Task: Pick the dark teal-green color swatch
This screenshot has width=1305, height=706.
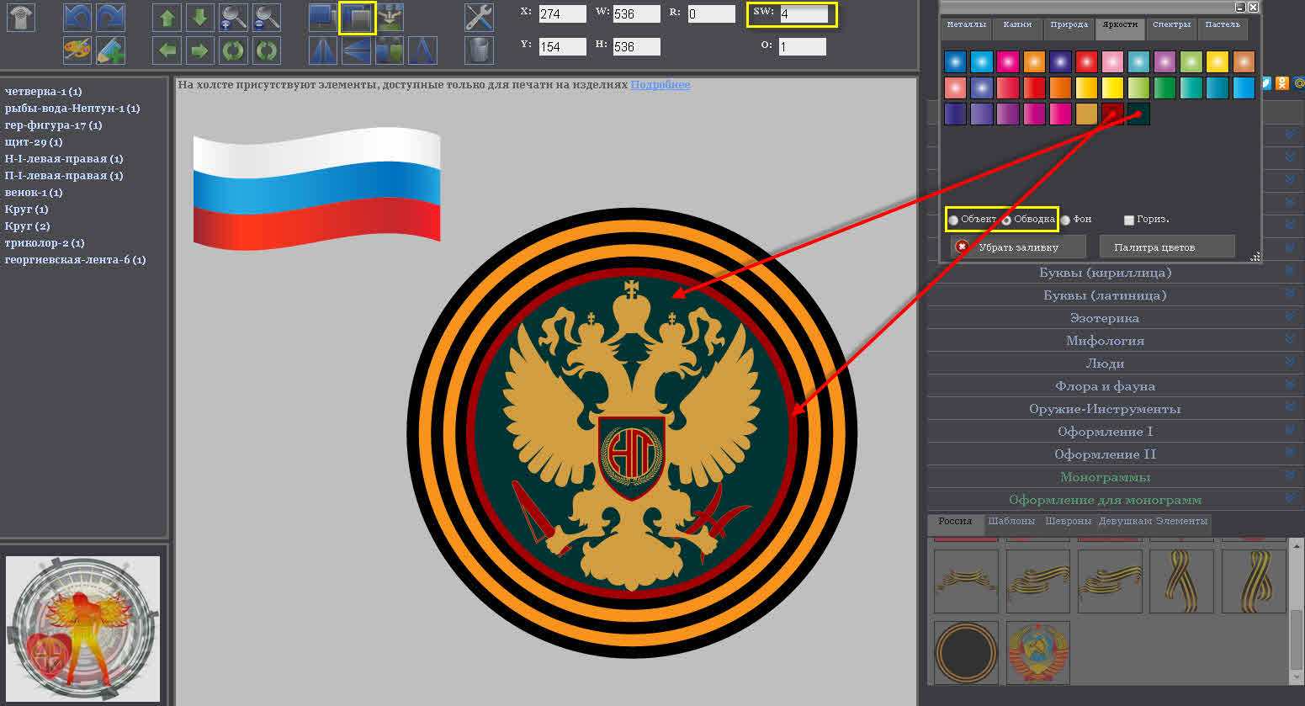Action: [1138, 114]
